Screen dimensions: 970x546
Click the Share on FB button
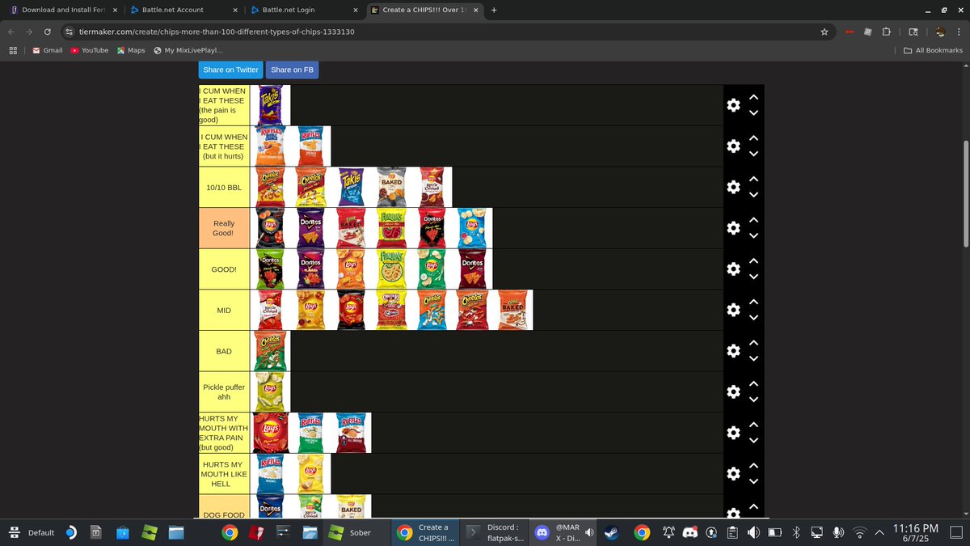[x=292, y=70]
